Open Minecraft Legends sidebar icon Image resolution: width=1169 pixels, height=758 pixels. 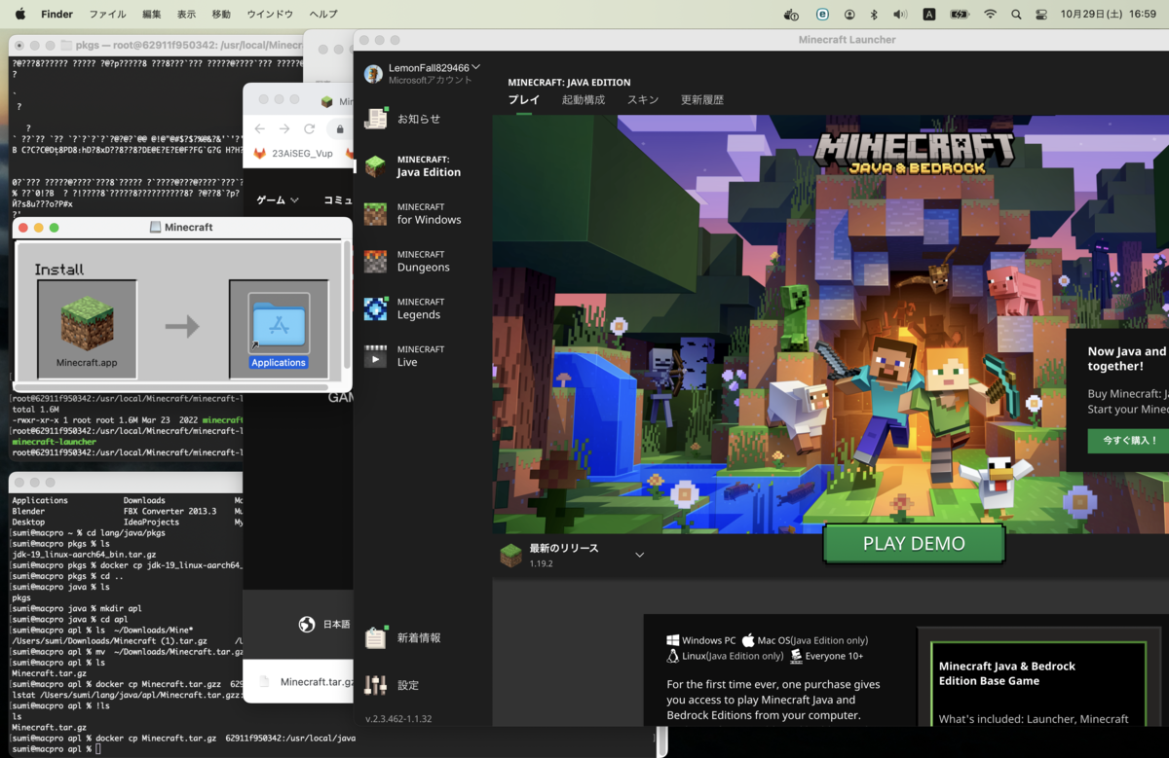click(375, 308)
